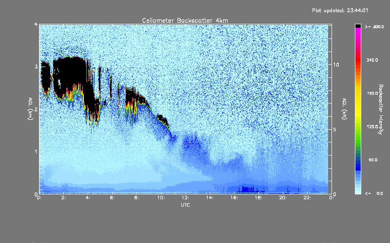The width and height of the screenshot is (390, 243).
Task: Click the black top of the colorbar
Action: pos(358,26)
